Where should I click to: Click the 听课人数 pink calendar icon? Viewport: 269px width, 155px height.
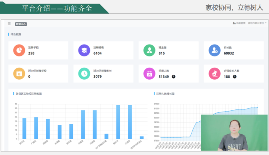click(x=149, y=73)
